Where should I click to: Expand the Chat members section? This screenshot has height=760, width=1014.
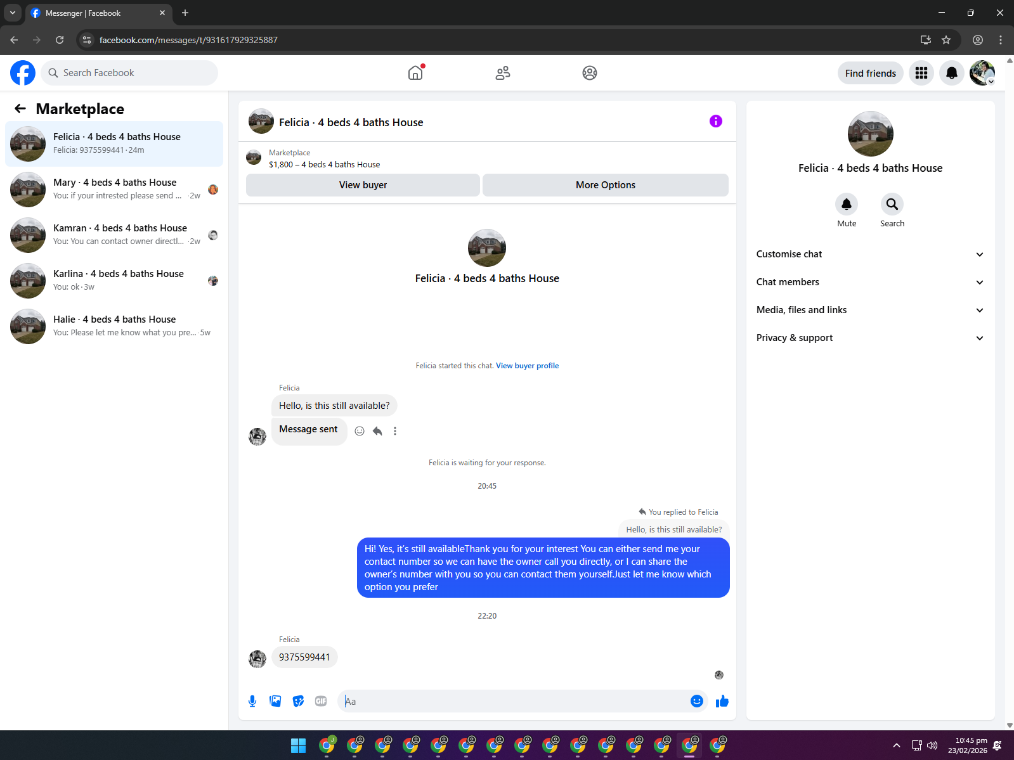pos(870,282)
